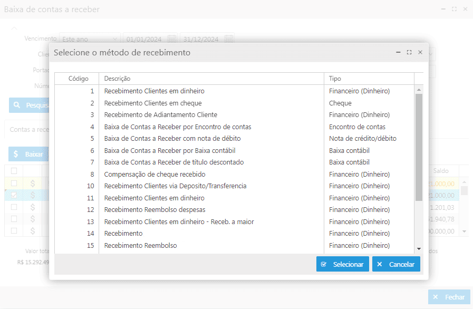The width and height of the screenshot is (473, 309).
Task: Select Recebimento Clientes em cheque row
Action: click(153, 103)
